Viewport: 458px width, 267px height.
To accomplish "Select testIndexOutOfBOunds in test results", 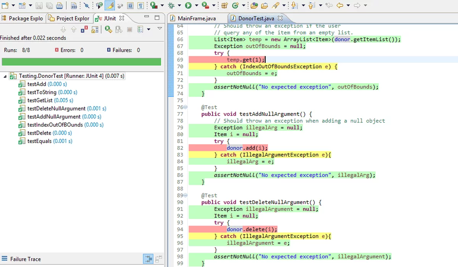I will [55, 125].
